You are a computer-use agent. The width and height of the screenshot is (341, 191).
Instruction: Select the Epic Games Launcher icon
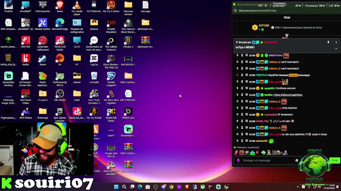60,115
